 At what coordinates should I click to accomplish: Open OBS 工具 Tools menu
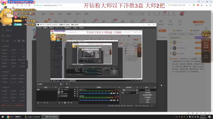coord(75,28)
